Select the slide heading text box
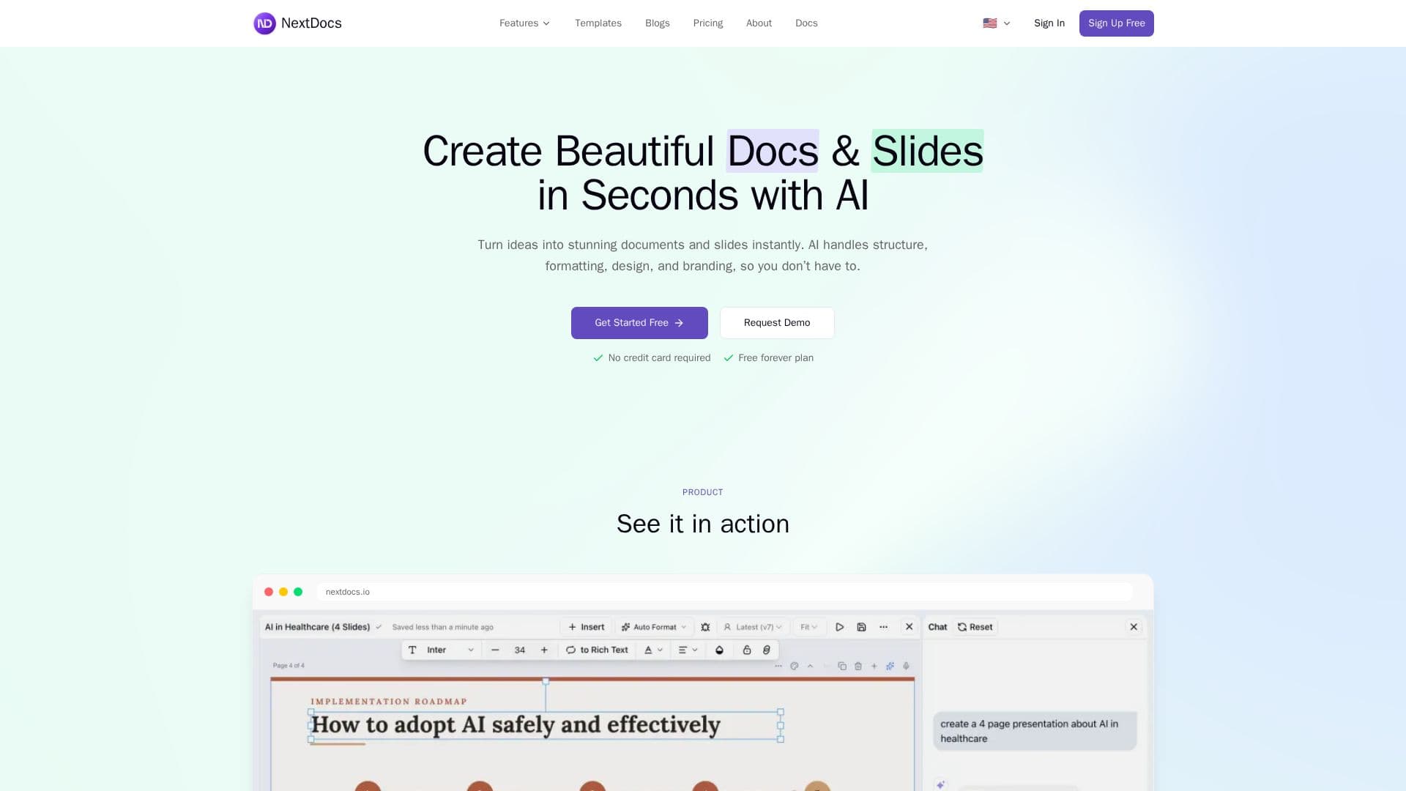This screenshot has height=791, width=1406. (546, 725)
